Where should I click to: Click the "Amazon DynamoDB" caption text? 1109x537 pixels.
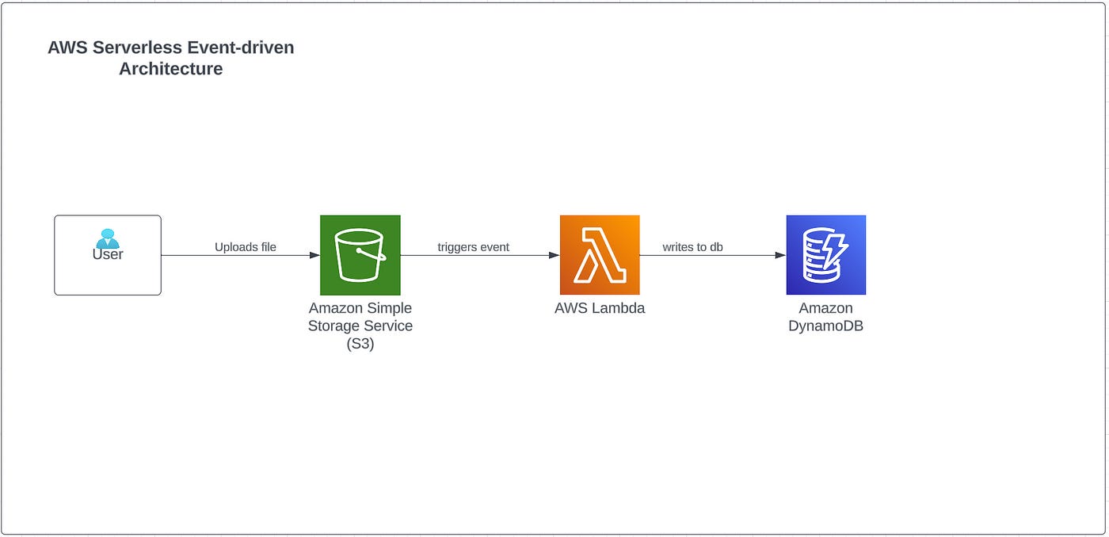click(x=826, y=317)
